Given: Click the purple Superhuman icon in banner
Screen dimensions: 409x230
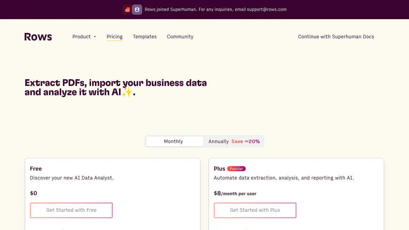Looking at the screenshot, I should (x=137, y=10).
